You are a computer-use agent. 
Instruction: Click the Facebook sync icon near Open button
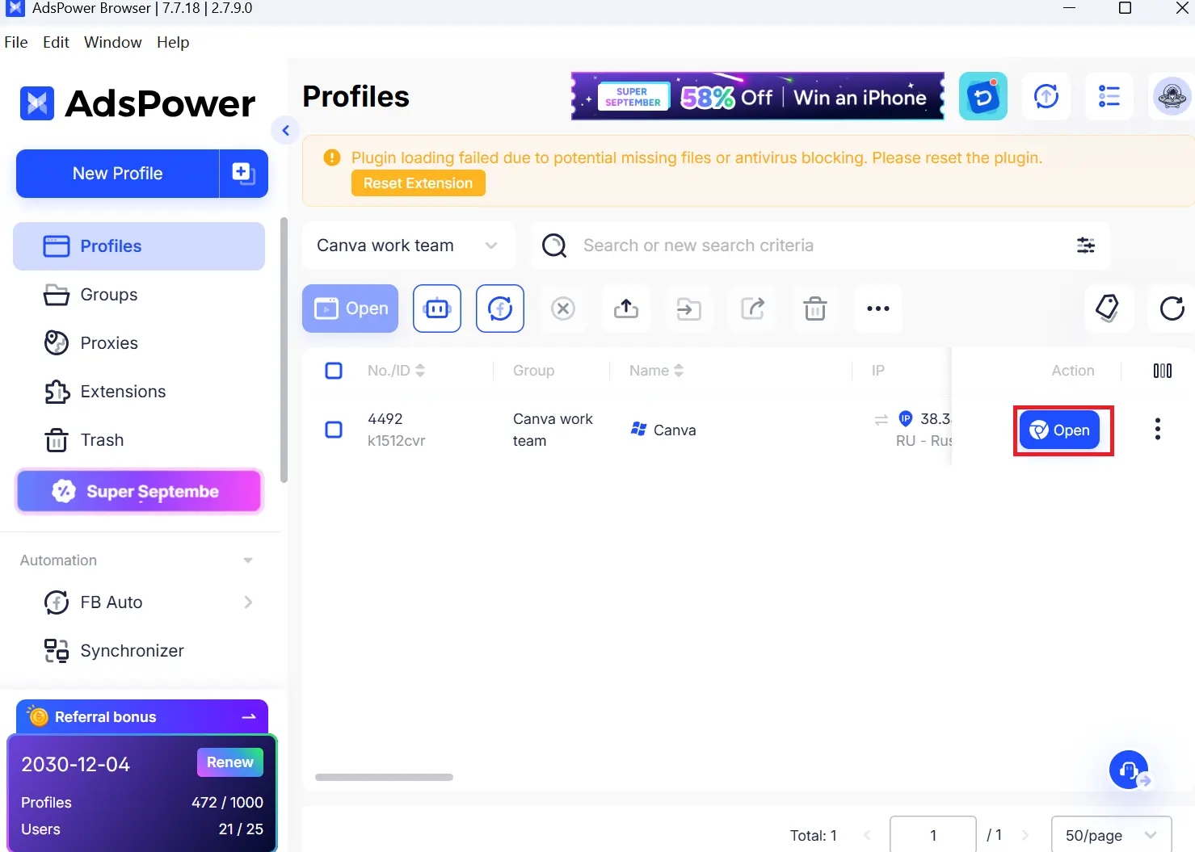pyautogui.click(x=499, y=308)
